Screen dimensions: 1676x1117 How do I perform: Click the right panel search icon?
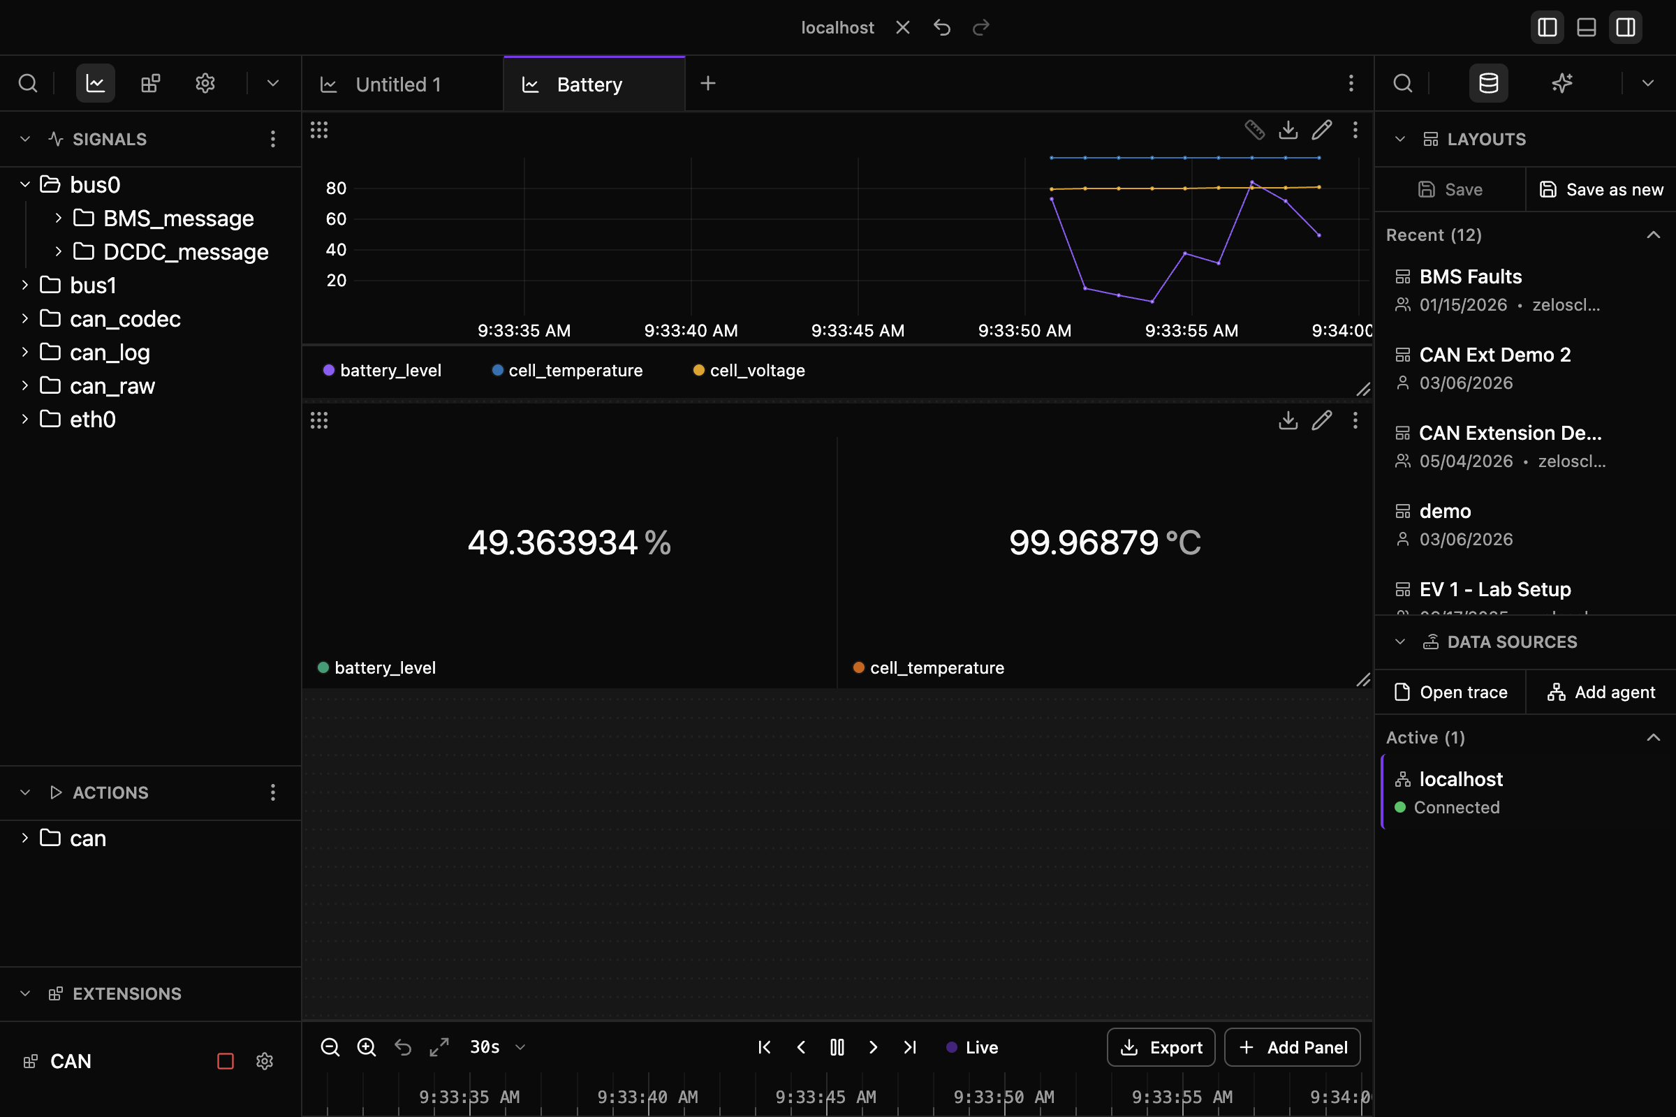1402,83
